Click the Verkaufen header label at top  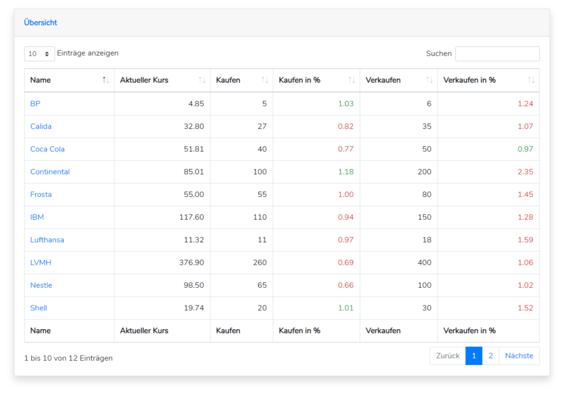point(383,80)
